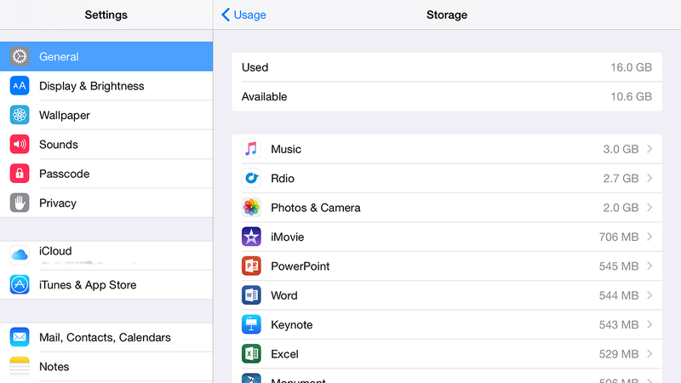This screenshot has width=681, height=383.
Task: Tap the Music app icon
Action: pos(251,149)
